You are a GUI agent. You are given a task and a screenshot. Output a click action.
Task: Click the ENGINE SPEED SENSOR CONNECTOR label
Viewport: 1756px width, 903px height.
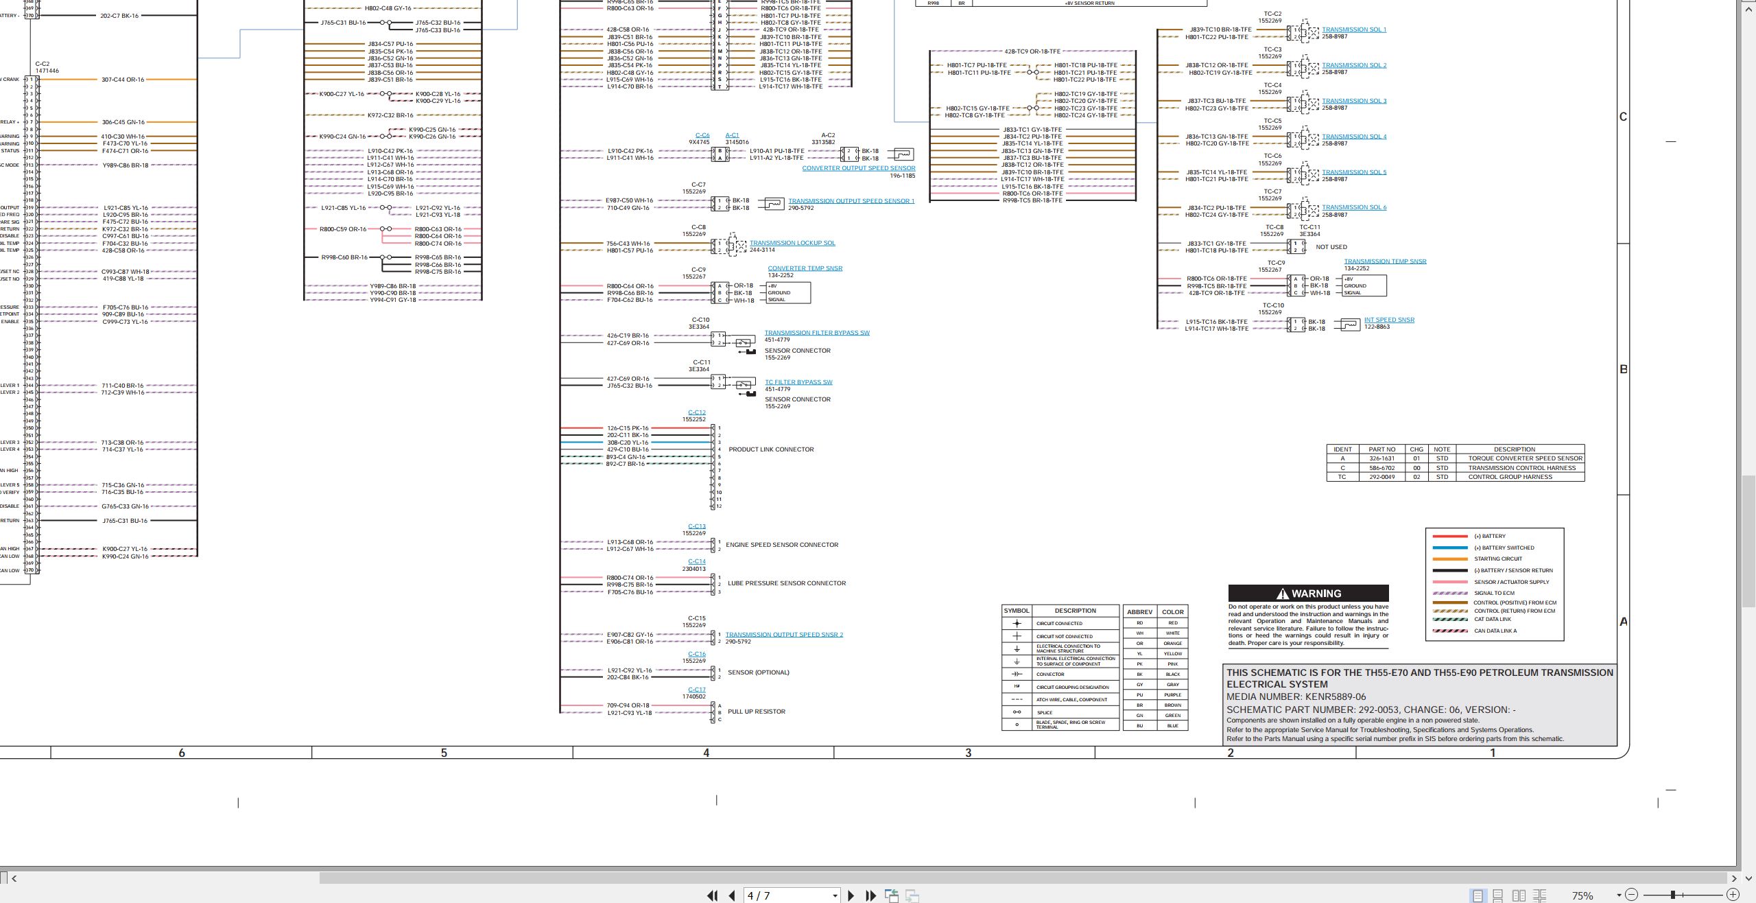(782, 545)
